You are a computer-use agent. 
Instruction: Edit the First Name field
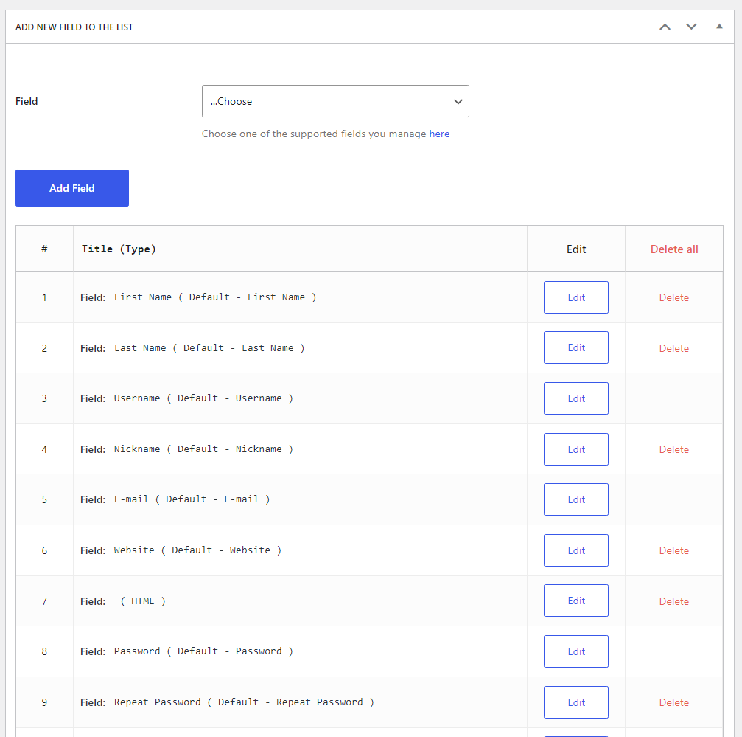(x=575, y=297)
